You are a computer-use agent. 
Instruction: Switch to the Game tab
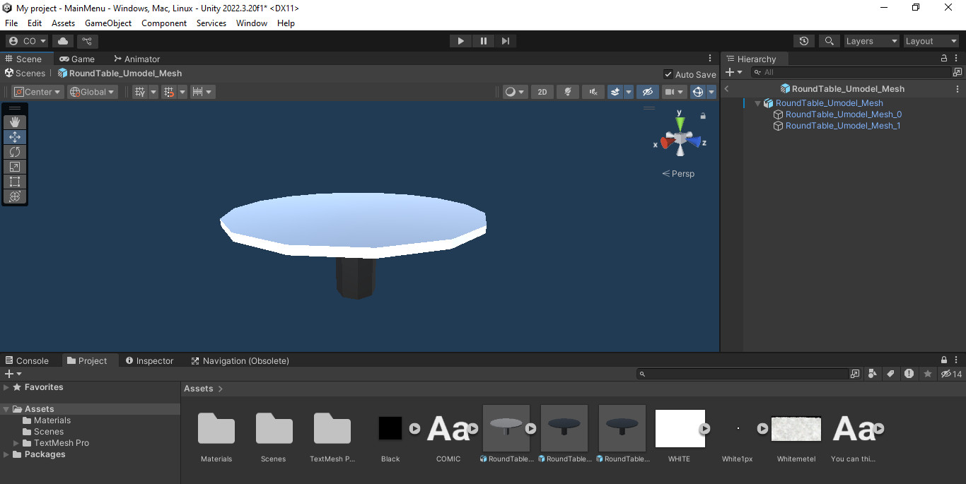(x=77, y=58)
